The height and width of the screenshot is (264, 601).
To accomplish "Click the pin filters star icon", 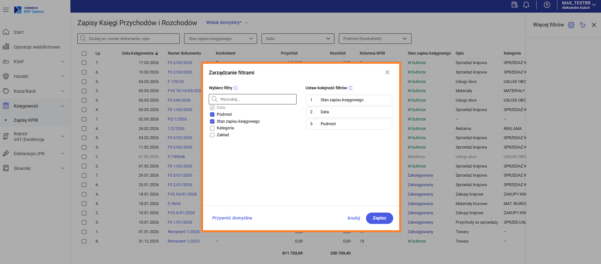I will (x=583, y=25).
